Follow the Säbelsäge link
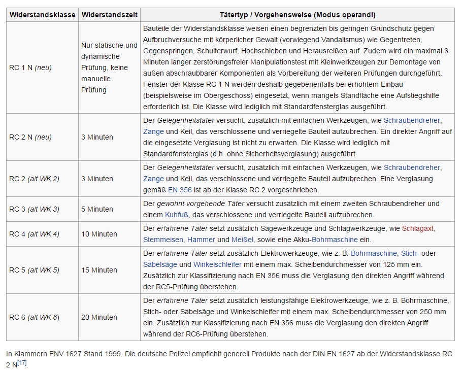This screenshot has width=463, height=373. point(160,264)
